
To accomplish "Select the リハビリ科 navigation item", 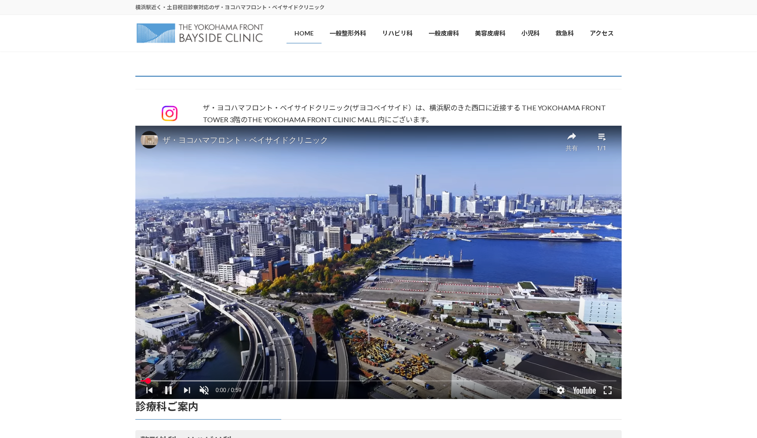I will coord(397,33).
